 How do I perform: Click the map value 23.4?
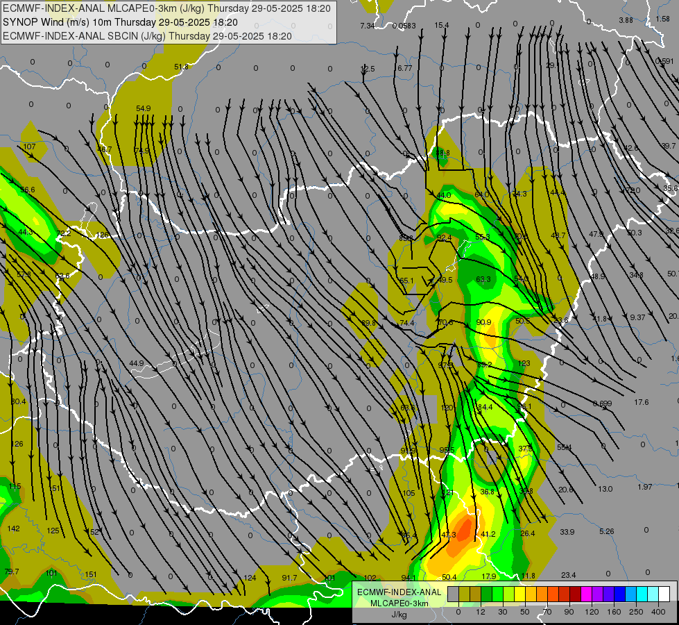coord(568,575)
